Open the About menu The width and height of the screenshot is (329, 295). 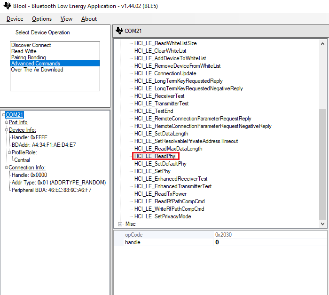point(89,19)
